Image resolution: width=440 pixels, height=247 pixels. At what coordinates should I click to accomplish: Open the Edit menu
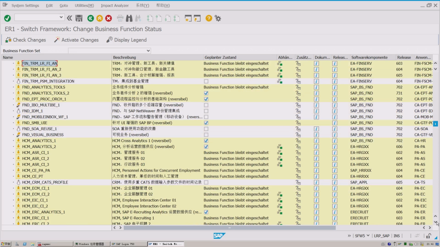49,5
